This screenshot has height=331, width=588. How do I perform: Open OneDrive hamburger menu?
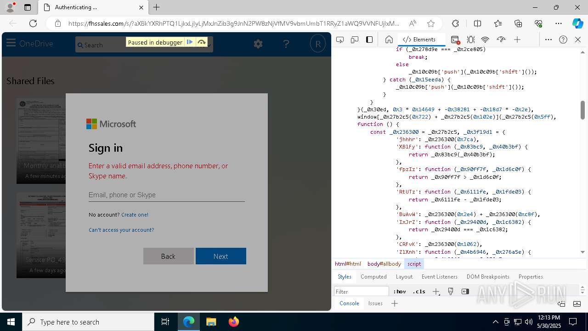[11, 44]
